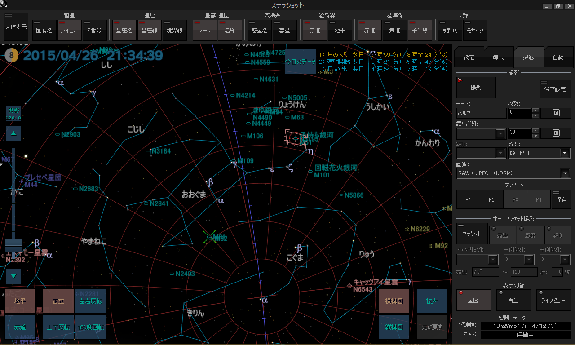Screen dimensions: 575x345
Task: Open the 絞り aperture dropdown
Action: pyautogui.click(x=501, y=153)
